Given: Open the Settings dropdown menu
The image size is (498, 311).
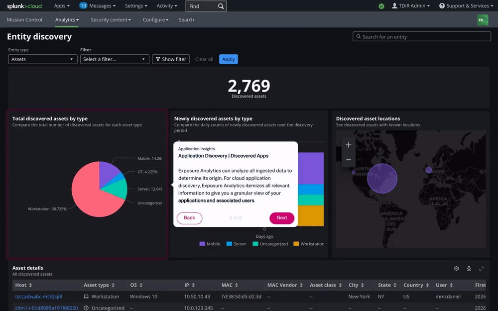Looking at the screenshot, I should pyautogui.click(x=136, y=5).
